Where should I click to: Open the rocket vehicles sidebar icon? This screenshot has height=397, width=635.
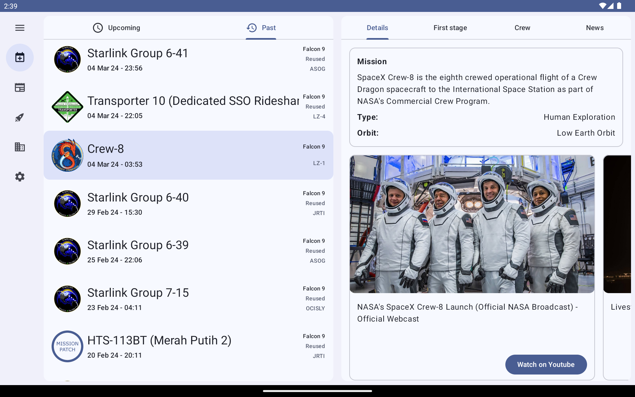[20, 117]
